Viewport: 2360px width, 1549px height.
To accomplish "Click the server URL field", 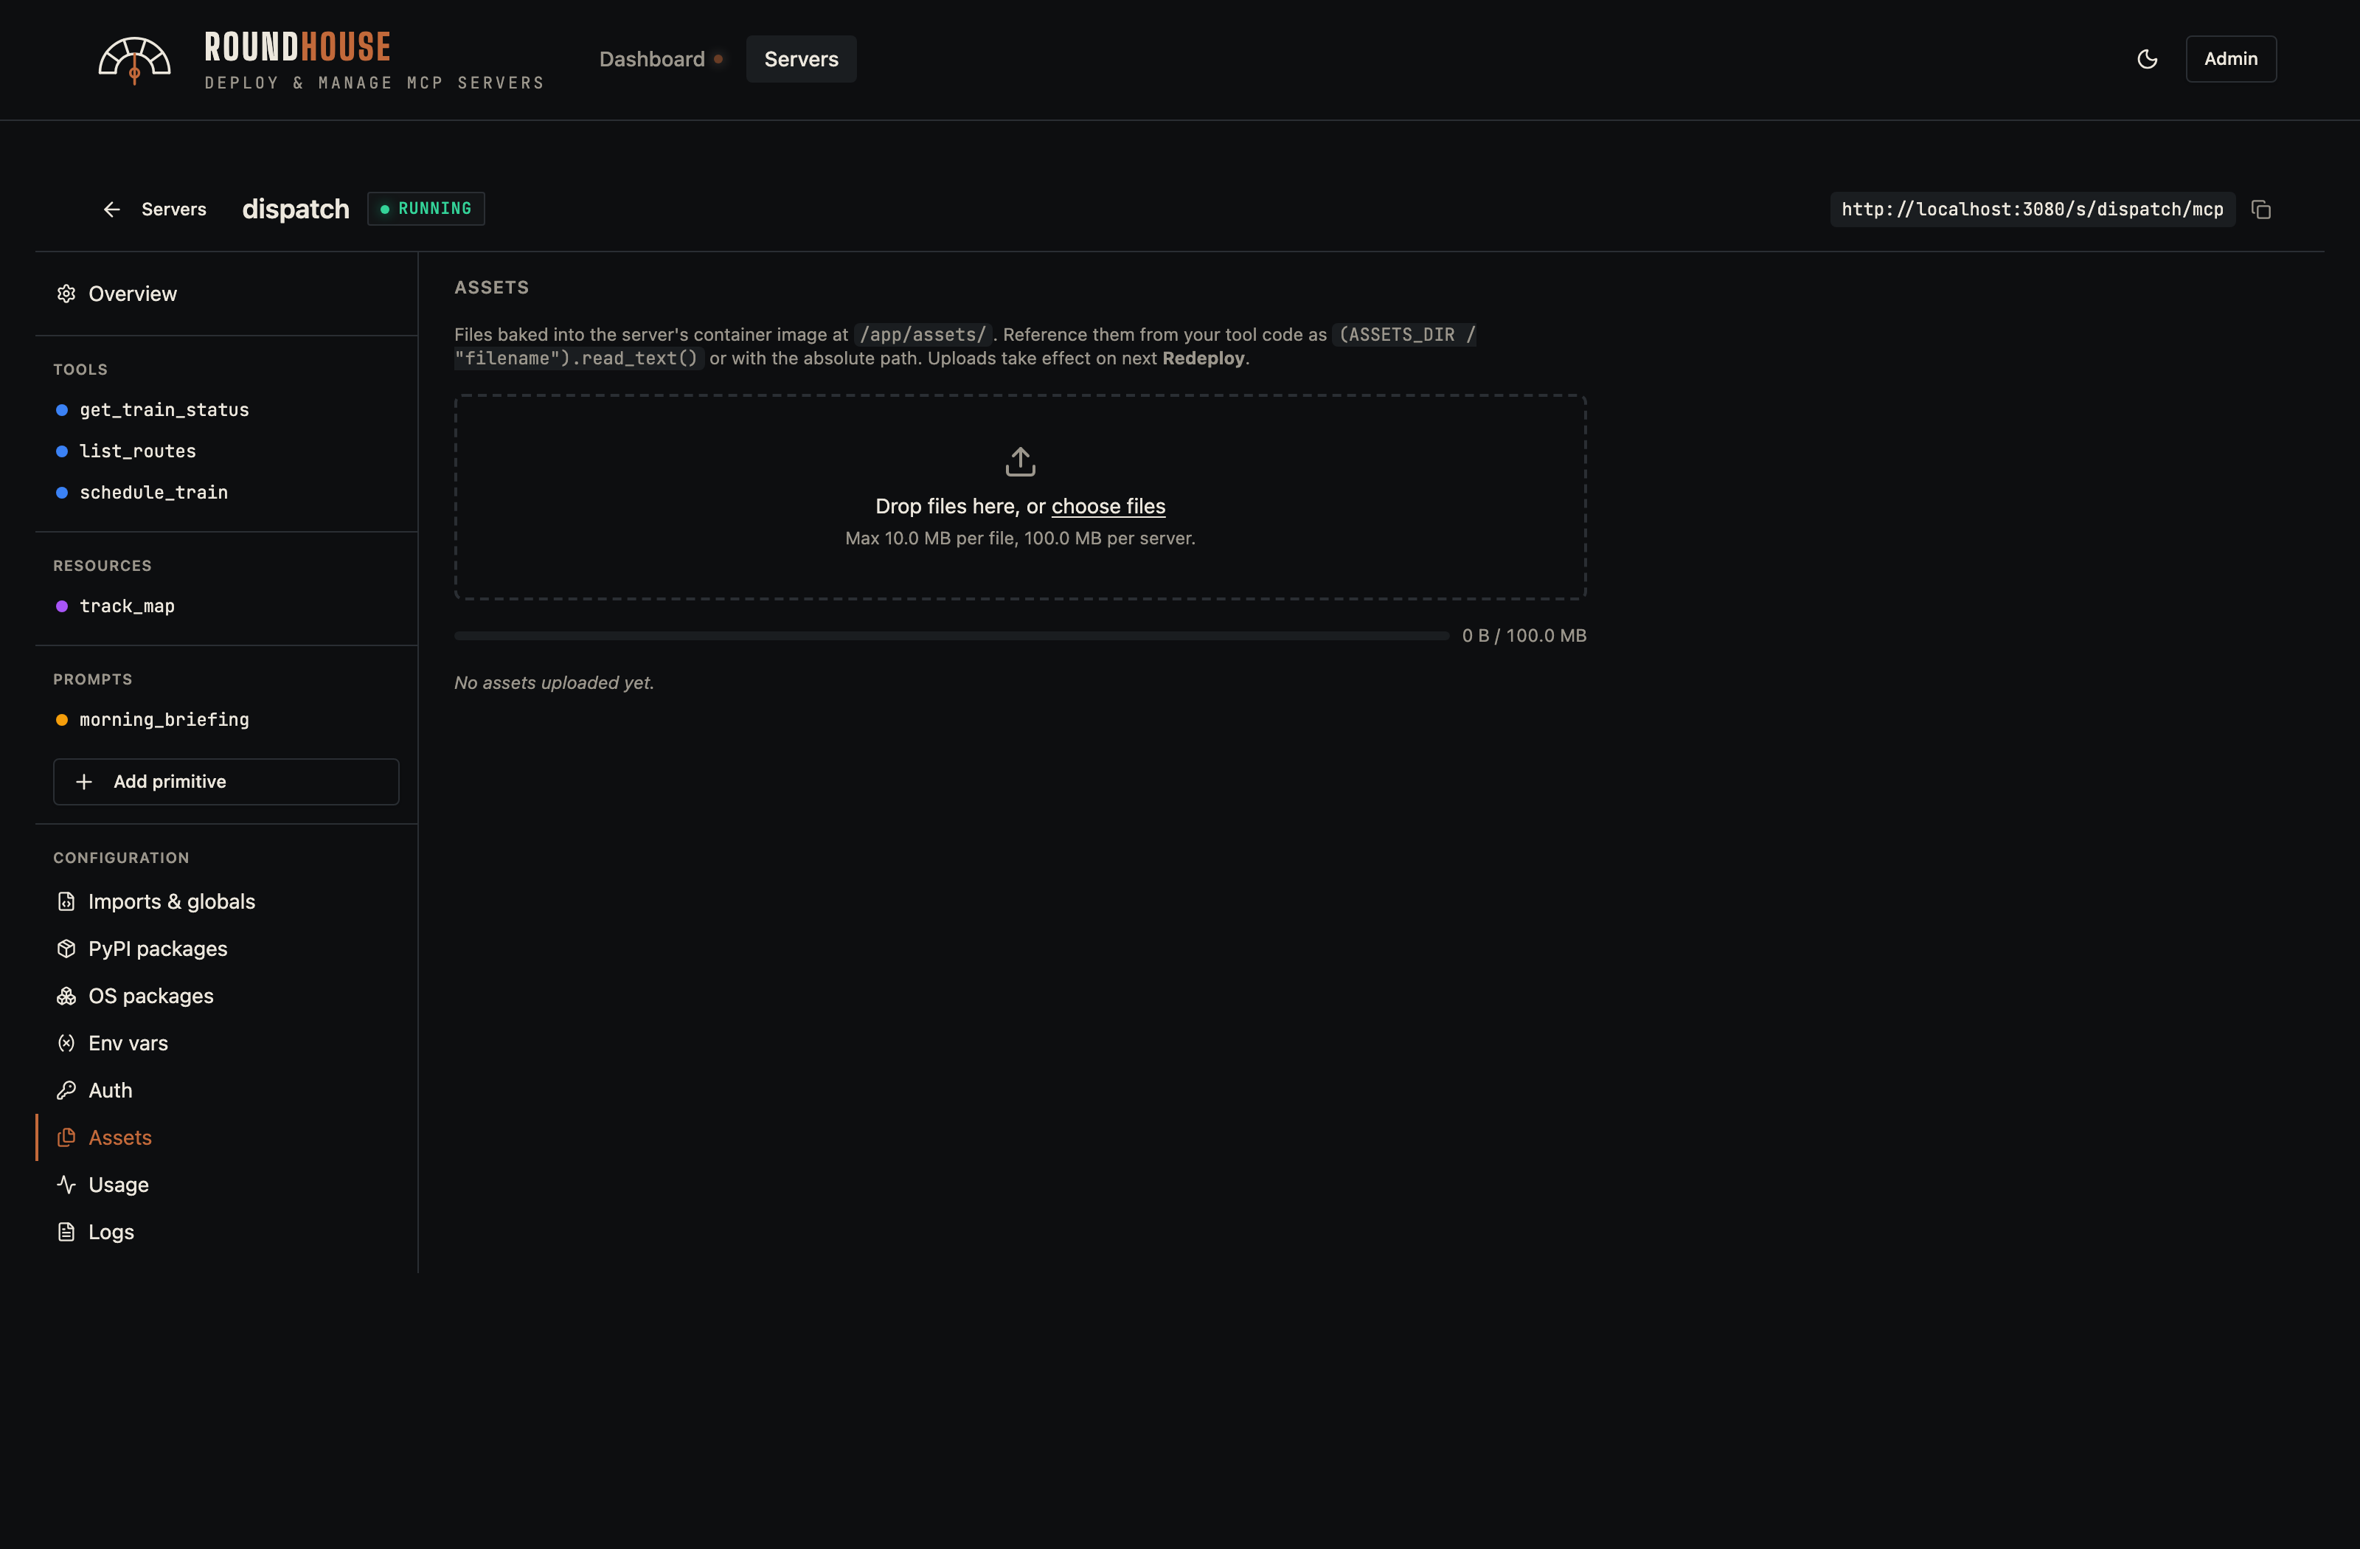I will 2032,209.
